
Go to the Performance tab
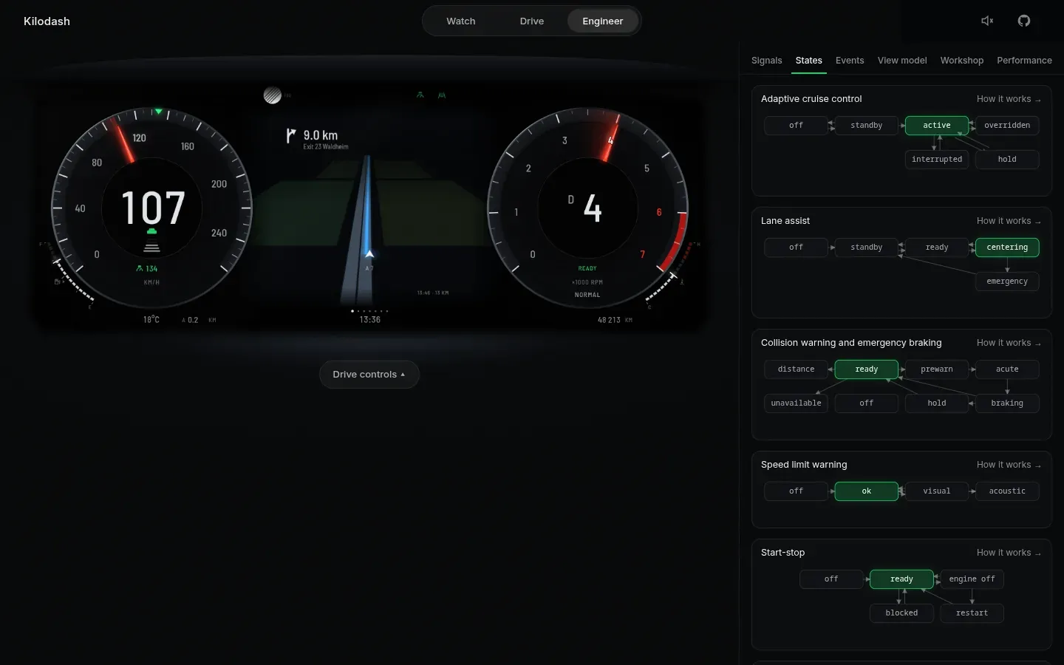1024,61
